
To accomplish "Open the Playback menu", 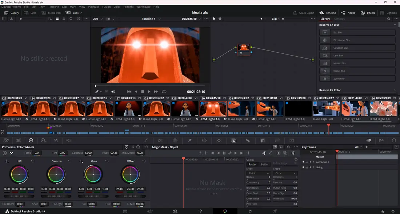I will click(93, 7).
